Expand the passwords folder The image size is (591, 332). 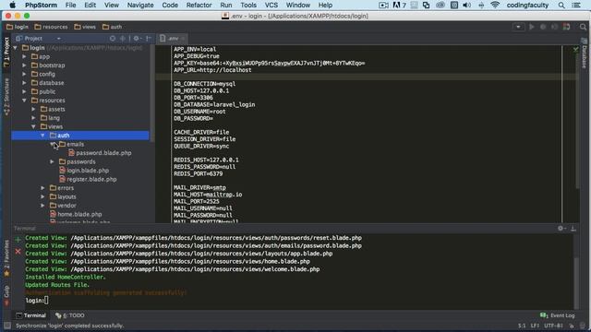coord(52,162)
